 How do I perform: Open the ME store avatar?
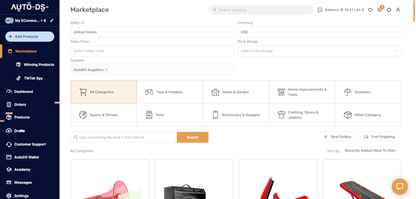pyautogui.click(x=9, y=21)
